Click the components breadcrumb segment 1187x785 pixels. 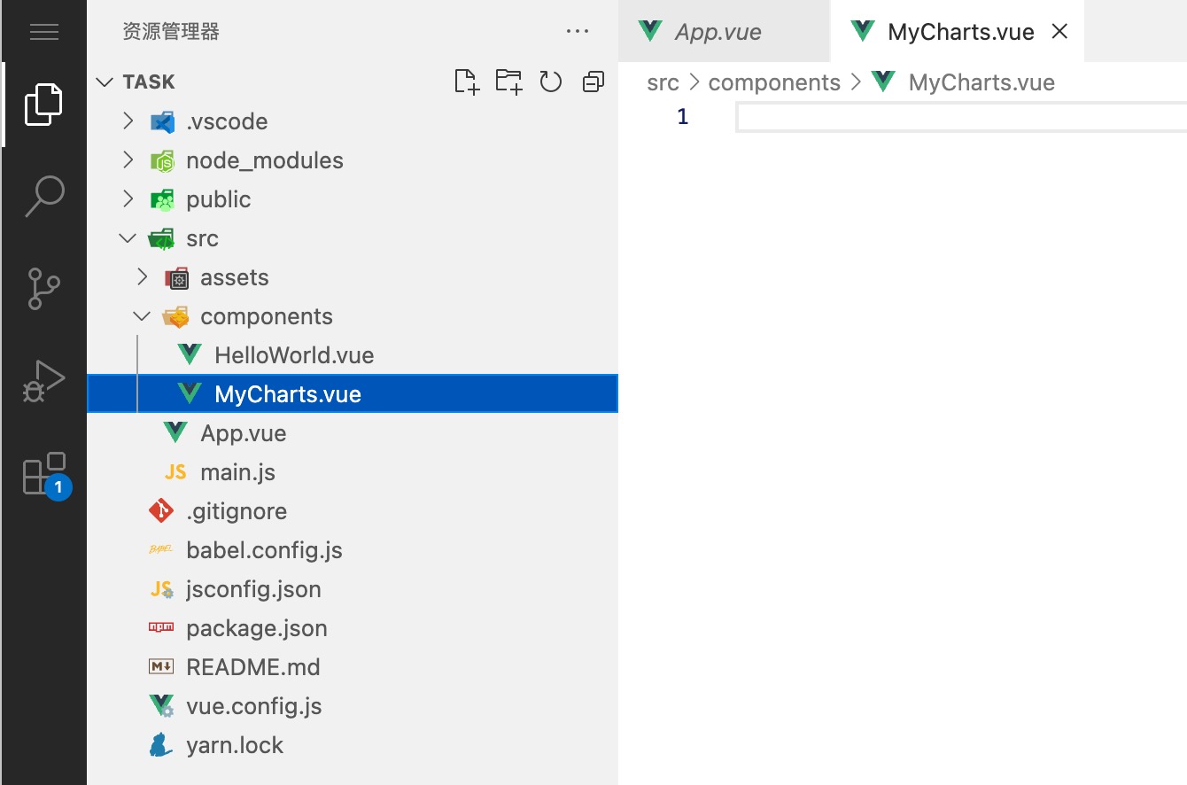coord(774,82)
